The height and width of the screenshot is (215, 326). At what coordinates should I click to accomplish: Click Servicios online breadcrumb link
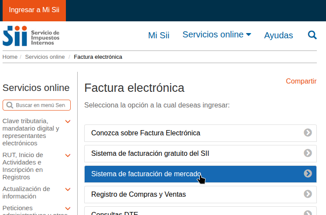[x=45, y=57]
